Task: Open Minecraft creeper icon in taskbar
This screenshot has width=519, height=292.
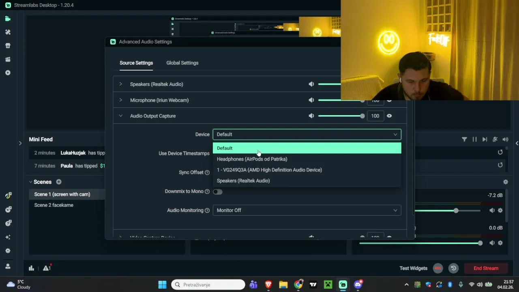Action: click(328, 285)
